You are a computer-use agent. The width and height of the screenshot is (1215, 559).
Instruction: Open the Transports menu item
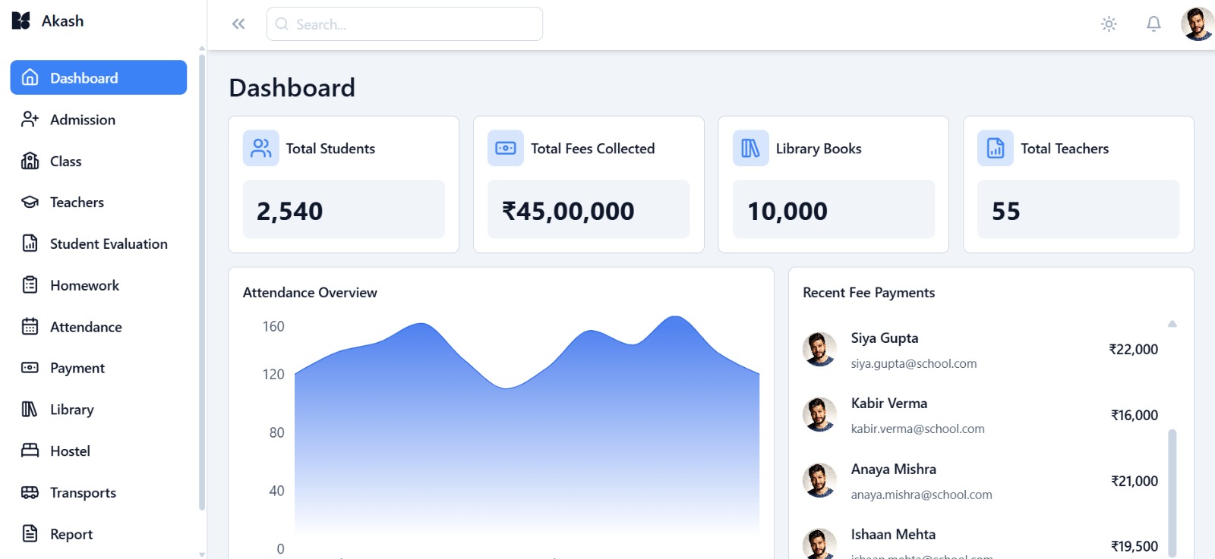coord(99,492)
